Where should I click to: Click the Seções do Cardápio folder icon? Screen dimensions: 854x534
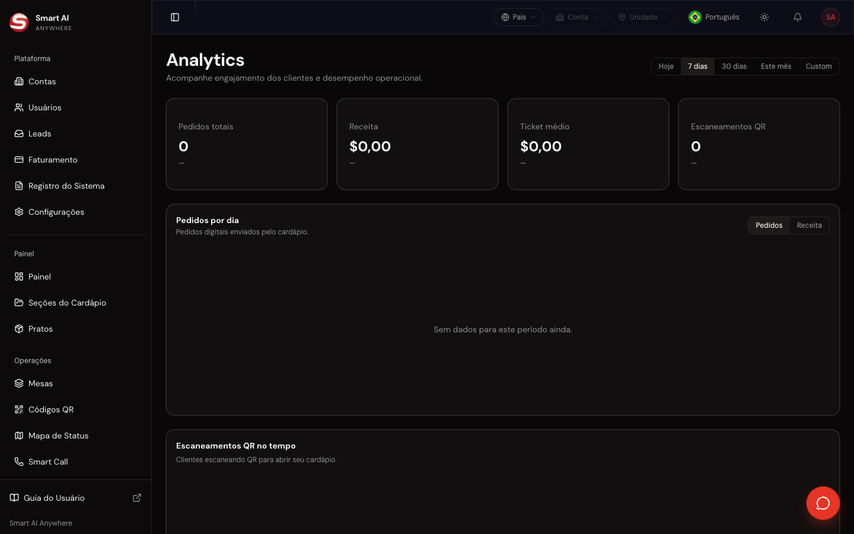pos(19,303)
